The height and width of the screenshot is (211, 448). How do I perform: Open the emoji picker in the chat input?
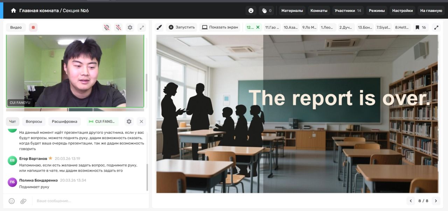[12, 201]
